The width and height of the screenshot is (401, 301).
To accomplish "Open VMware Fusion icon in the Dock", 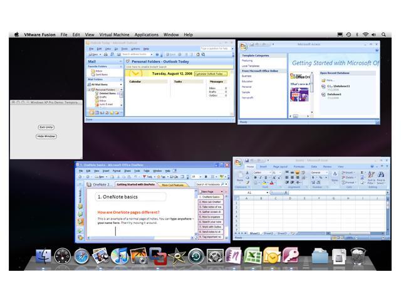I will pyautogui.click(x=158, y=256).
